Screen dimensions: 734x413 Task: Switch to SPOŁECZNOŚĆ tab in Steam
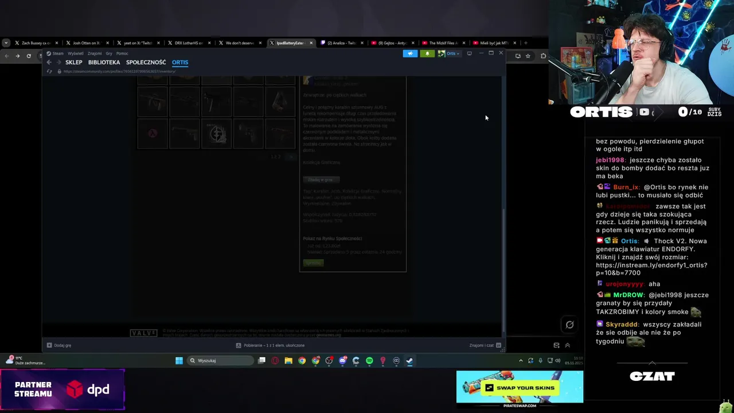tap(146, 62)
